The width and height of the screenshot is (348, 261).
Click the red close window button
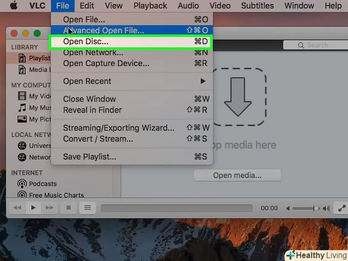pos(14,33)
